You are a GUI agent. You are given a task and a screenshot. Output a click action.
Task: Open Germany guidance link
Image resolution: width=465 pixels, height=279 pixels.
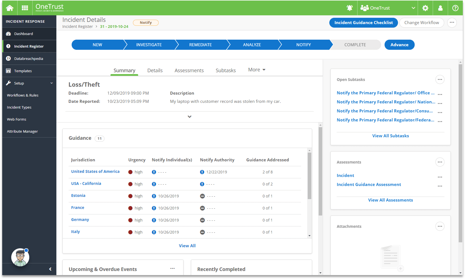point(80,220)
